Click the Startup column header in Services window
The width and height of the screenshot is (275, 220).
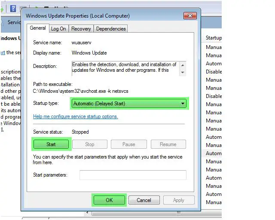point(213,38)
